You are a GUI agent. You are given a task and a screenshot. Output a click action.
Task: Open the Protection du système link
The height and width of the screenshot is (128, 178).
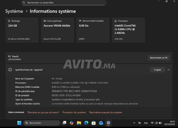click(x=74, y=112)
